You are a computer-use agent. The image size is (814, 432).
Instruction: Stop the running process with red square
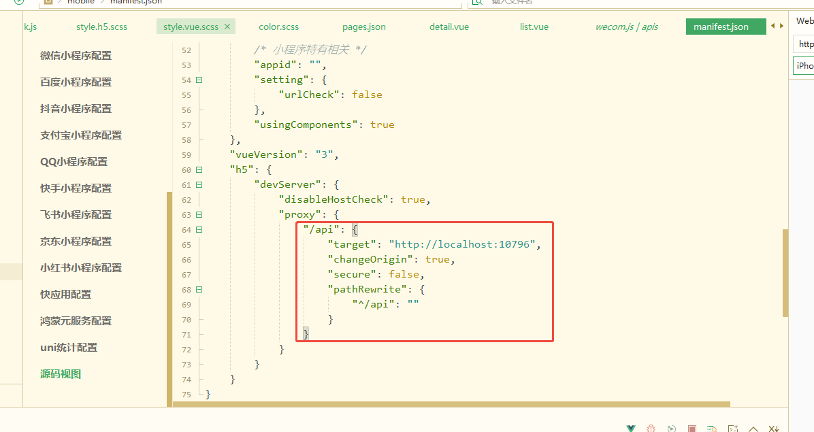692,429
